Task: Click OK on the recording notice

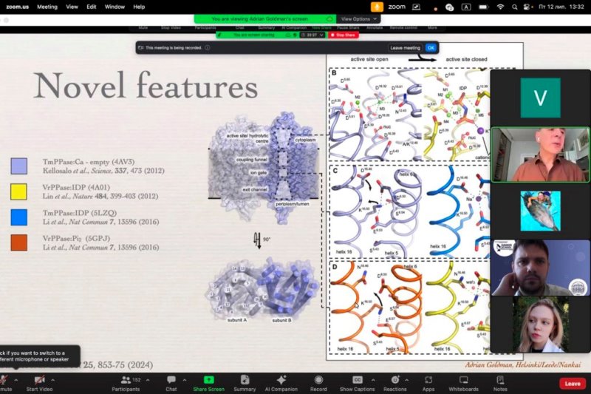Action: point(431,48)
